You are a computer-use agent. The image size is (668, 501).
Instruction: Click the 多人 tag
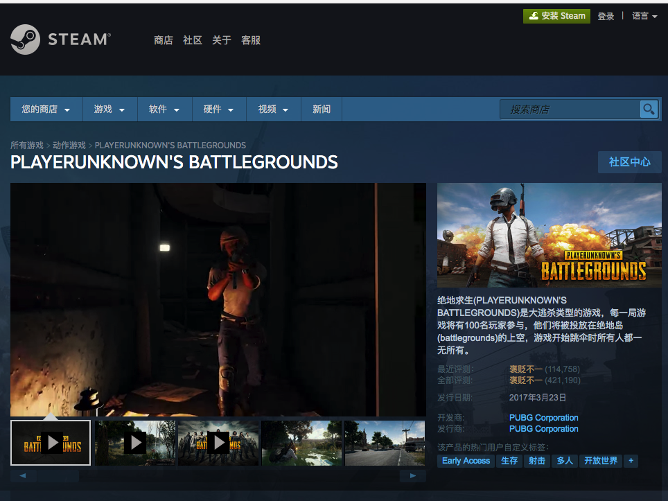point(565,461)
